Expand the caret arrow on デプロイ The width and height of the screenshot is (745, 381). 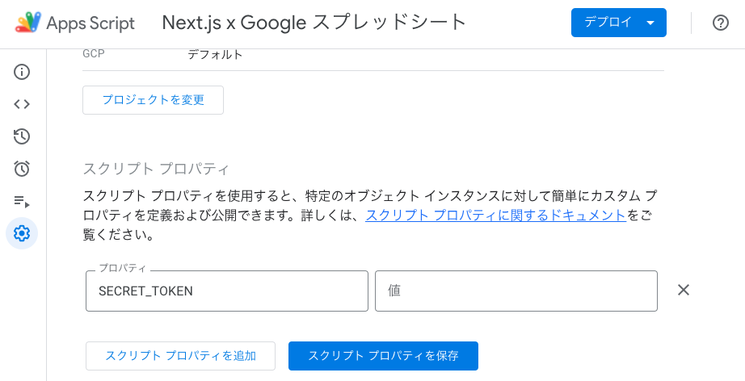pyautogui.click(x=651, y=23)
